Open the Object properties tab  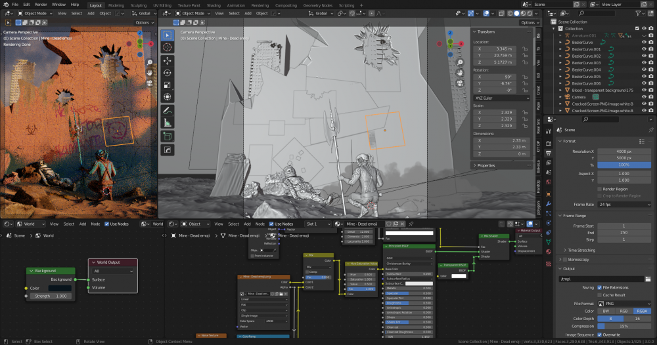coord(549,194)
